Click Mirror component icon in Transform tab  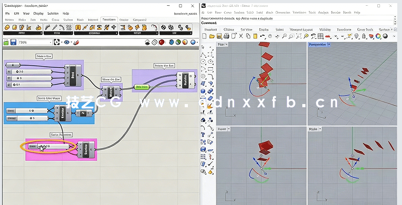click(78, 27)
